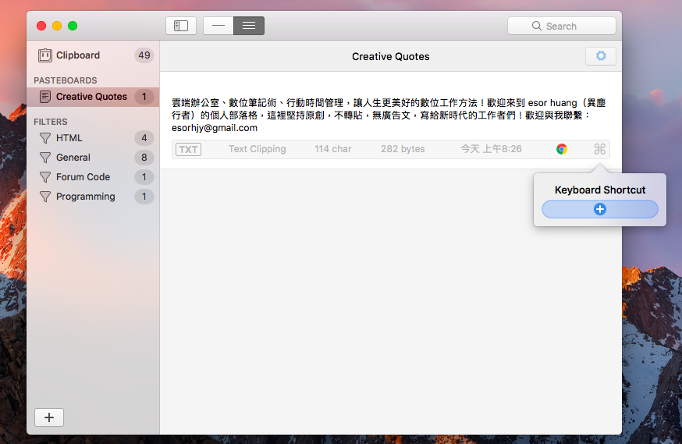Click the clipping text content
Viewport: 682px width, 444px height.
click(x=389, y=115)
